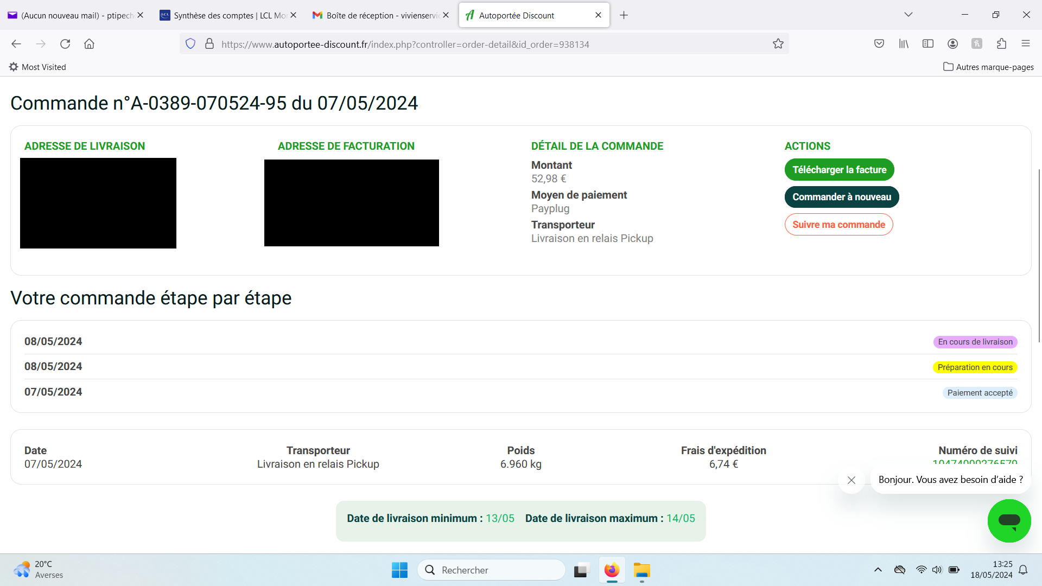Screen dimensions: 1042x586
Task: Show the site security padlock info
Action: click(x=209, y=44)
